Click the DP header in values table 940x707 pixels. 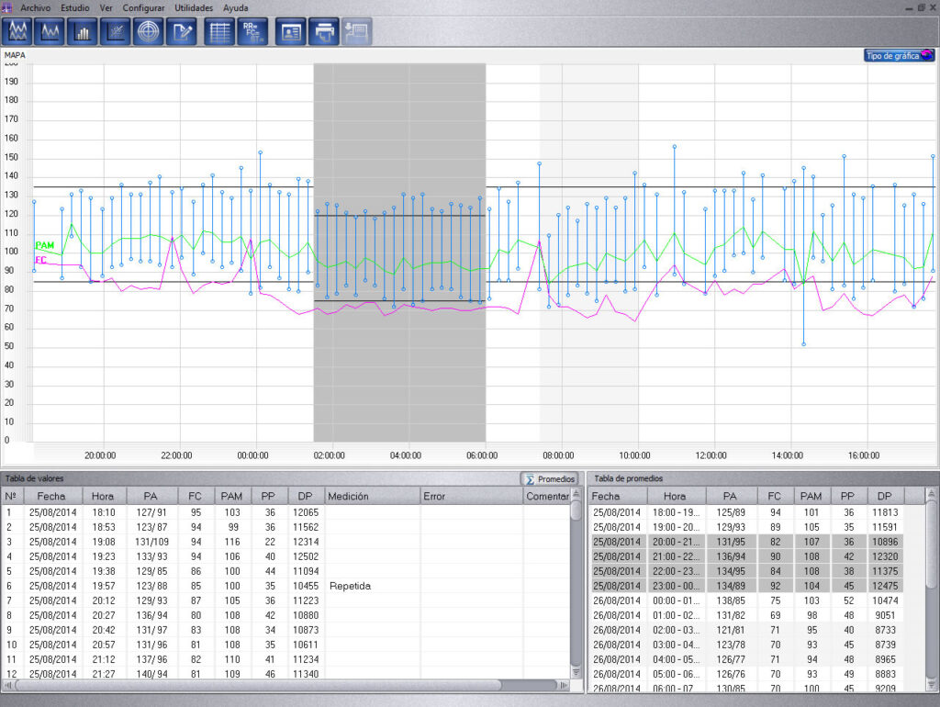(305, 496)
